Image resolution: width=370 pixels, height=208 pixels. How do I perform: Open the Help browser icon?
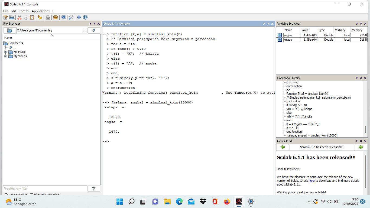coord(85,17)
